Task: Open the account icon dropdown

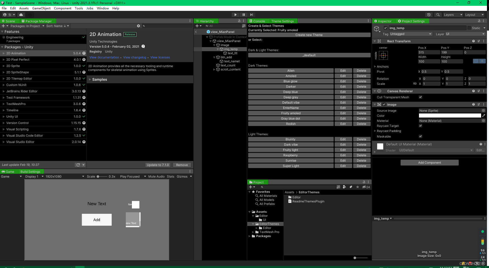Action: 9,15
